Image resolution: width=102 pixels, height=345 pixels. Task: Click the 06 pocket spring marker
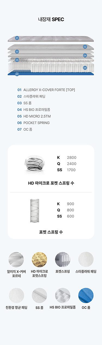pos(85,68)
